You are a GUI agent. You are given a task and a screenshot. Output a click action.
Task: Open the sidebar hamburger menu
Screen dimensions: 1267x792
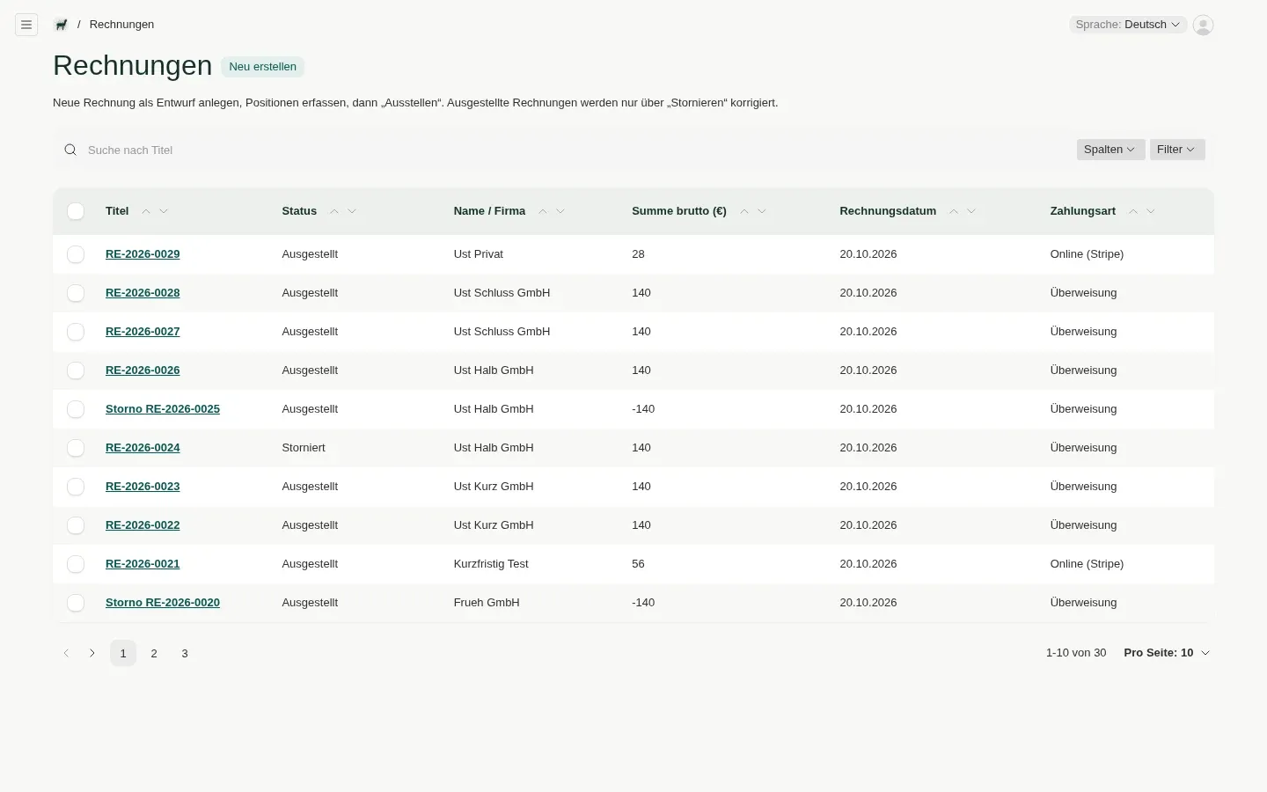[26, 25]
